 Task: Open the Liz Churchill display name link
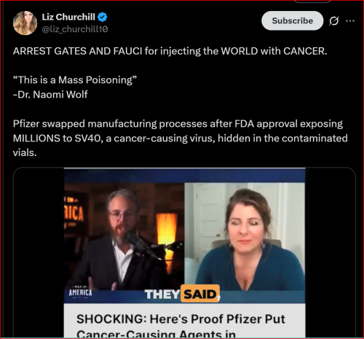click(68, 17)
